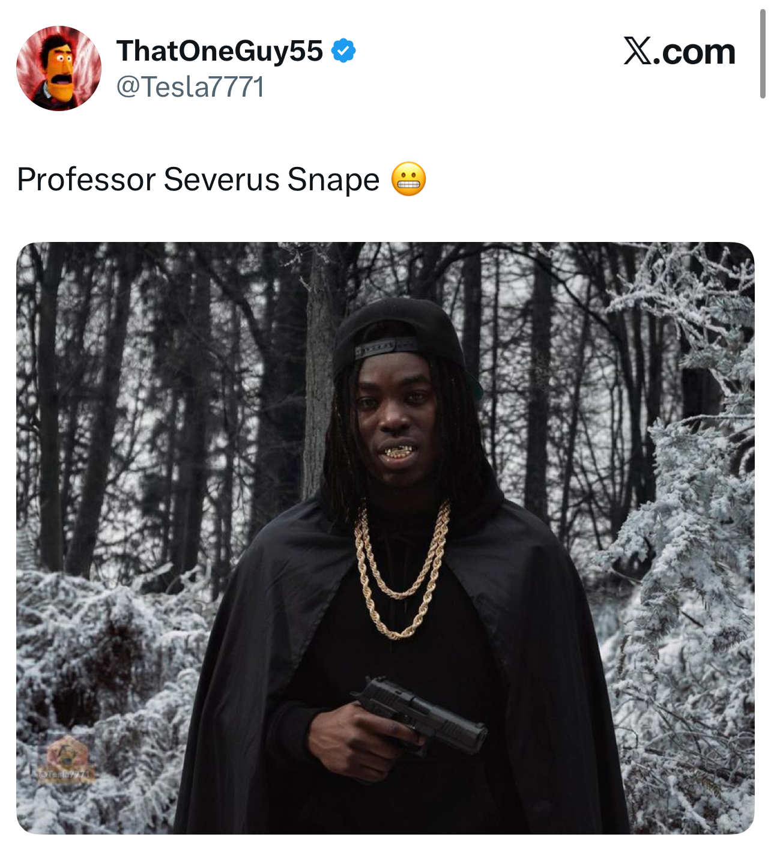Click the gold rope chain necklace in the photo

402,569
